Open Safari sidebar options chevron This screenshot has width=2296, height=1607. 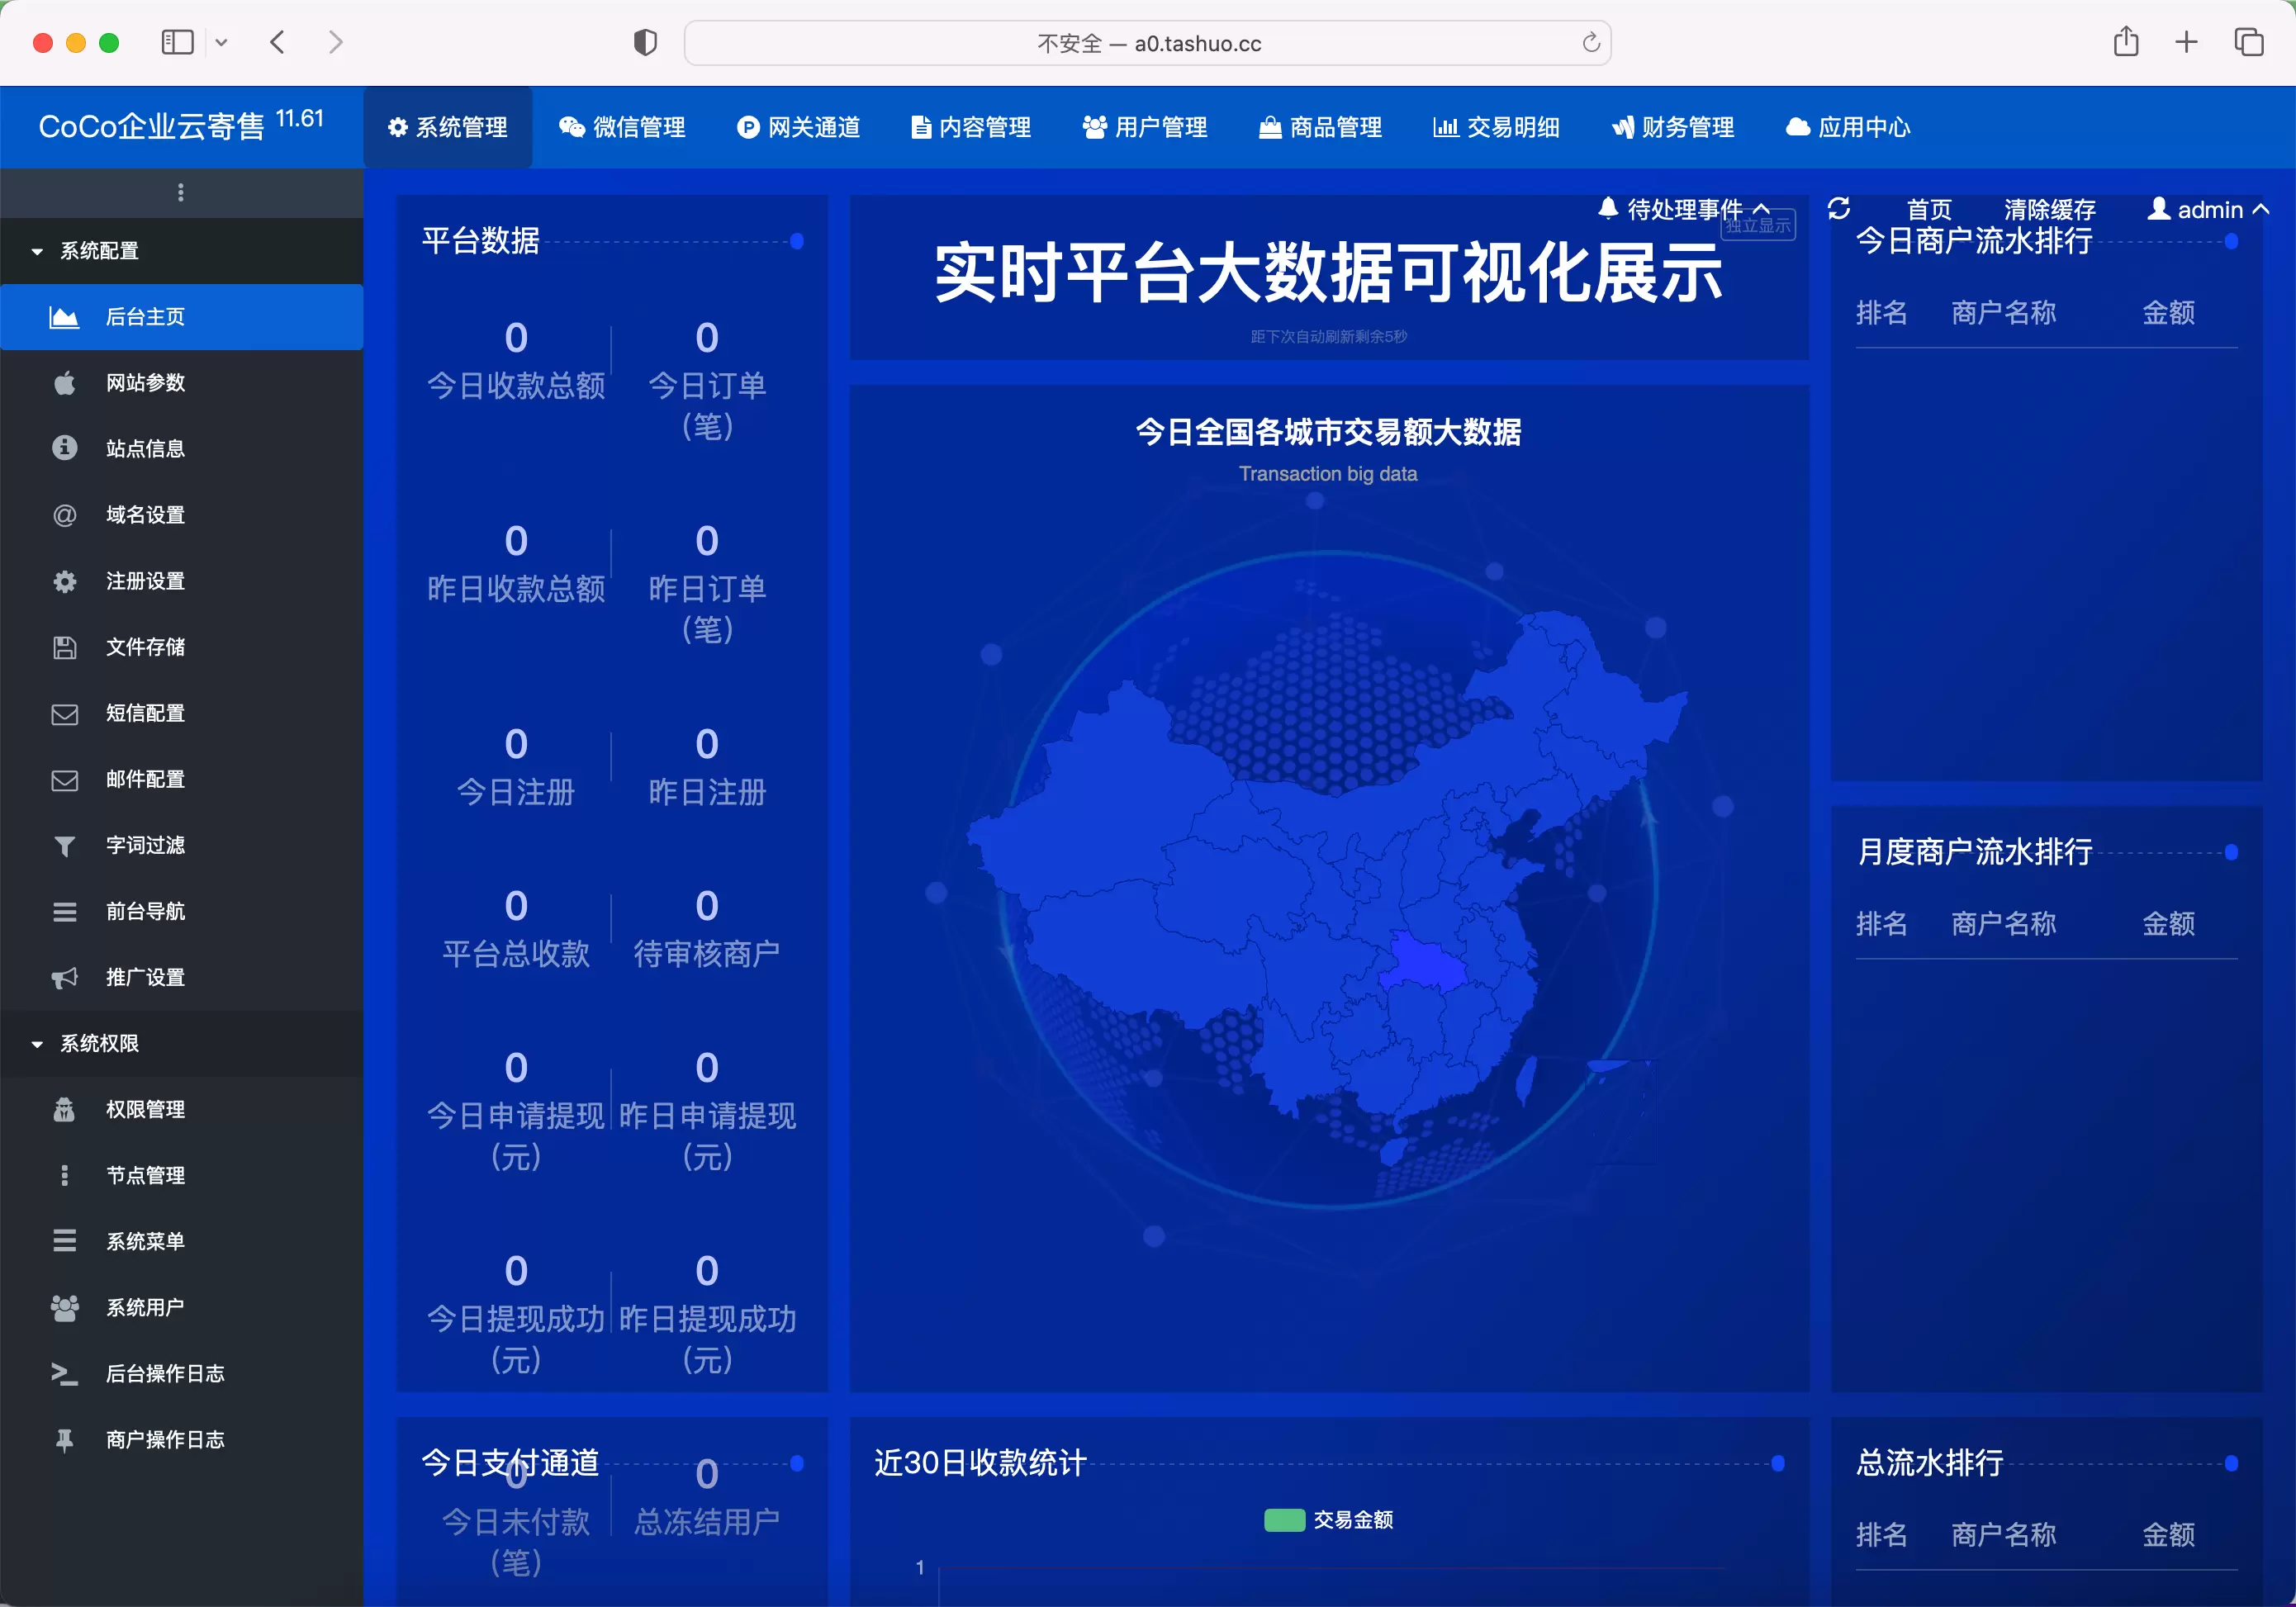[222, 42]
